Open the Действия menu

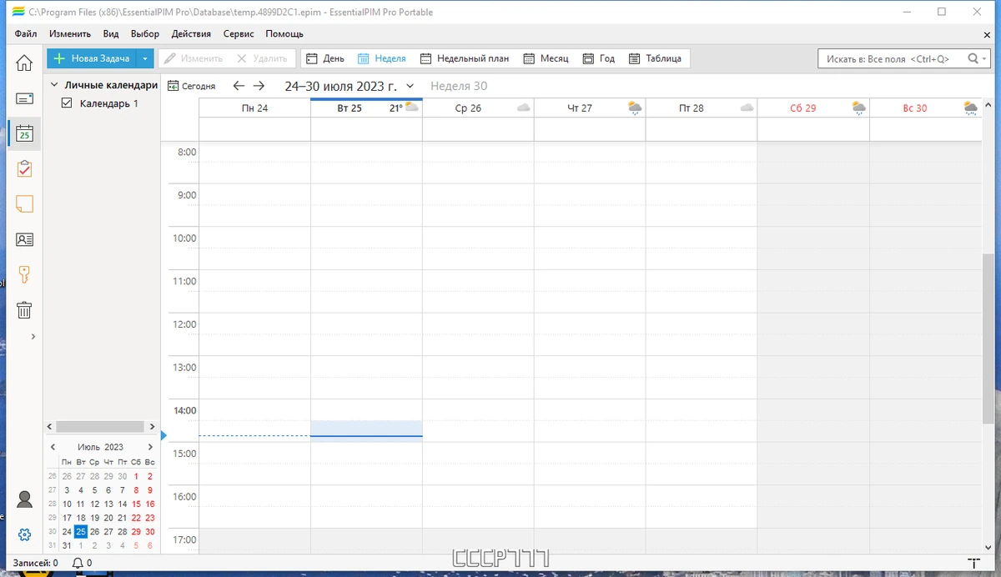pyautogui.click(x=191, y=34)
